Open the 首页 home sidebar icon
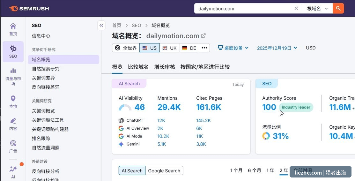This screenshot has height=181, width=355. click(x=13, y=29)
